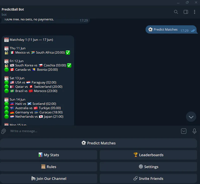Click the text Curacao (18:00)
Screen dimensions: 200x184
[x=51, y=112]
